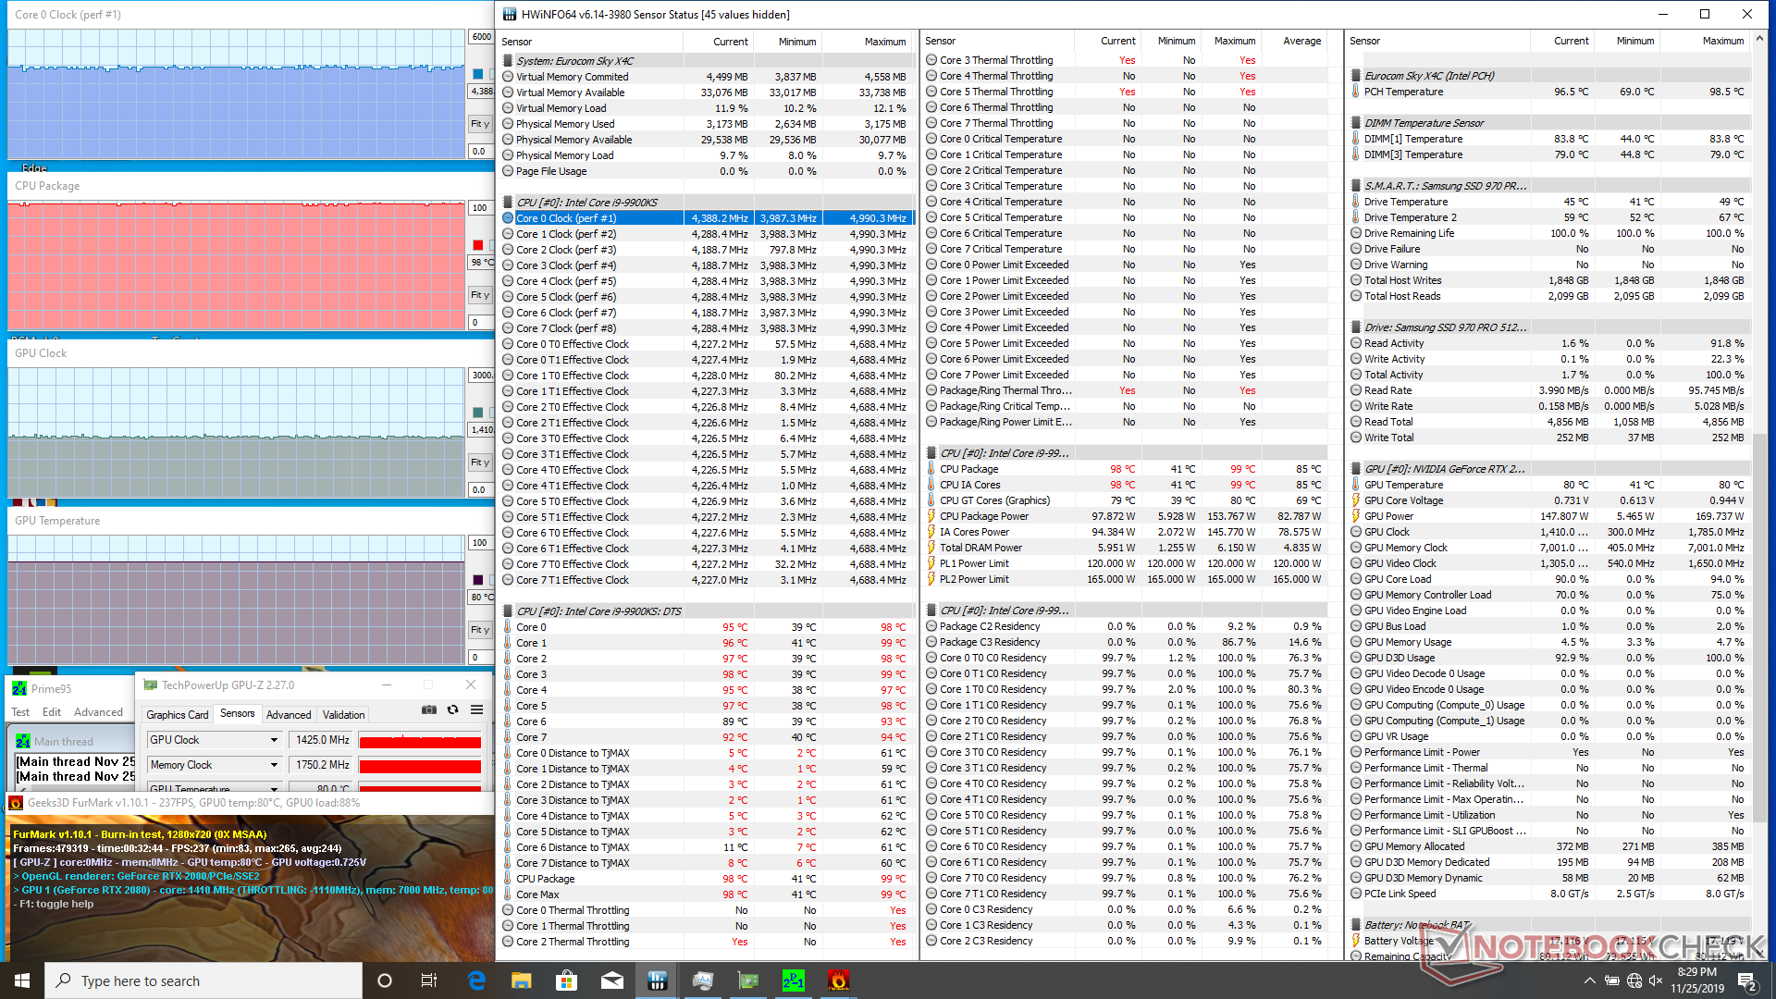Click Fit y in GPU Temperature graph

point(480,630)
